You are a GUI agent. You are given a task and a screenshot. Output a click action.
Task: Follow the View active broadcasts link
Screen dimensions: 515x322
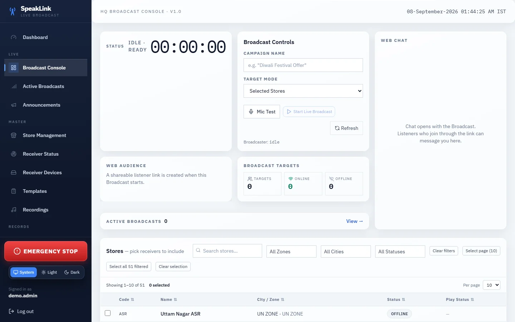click(x=354, y=221)
